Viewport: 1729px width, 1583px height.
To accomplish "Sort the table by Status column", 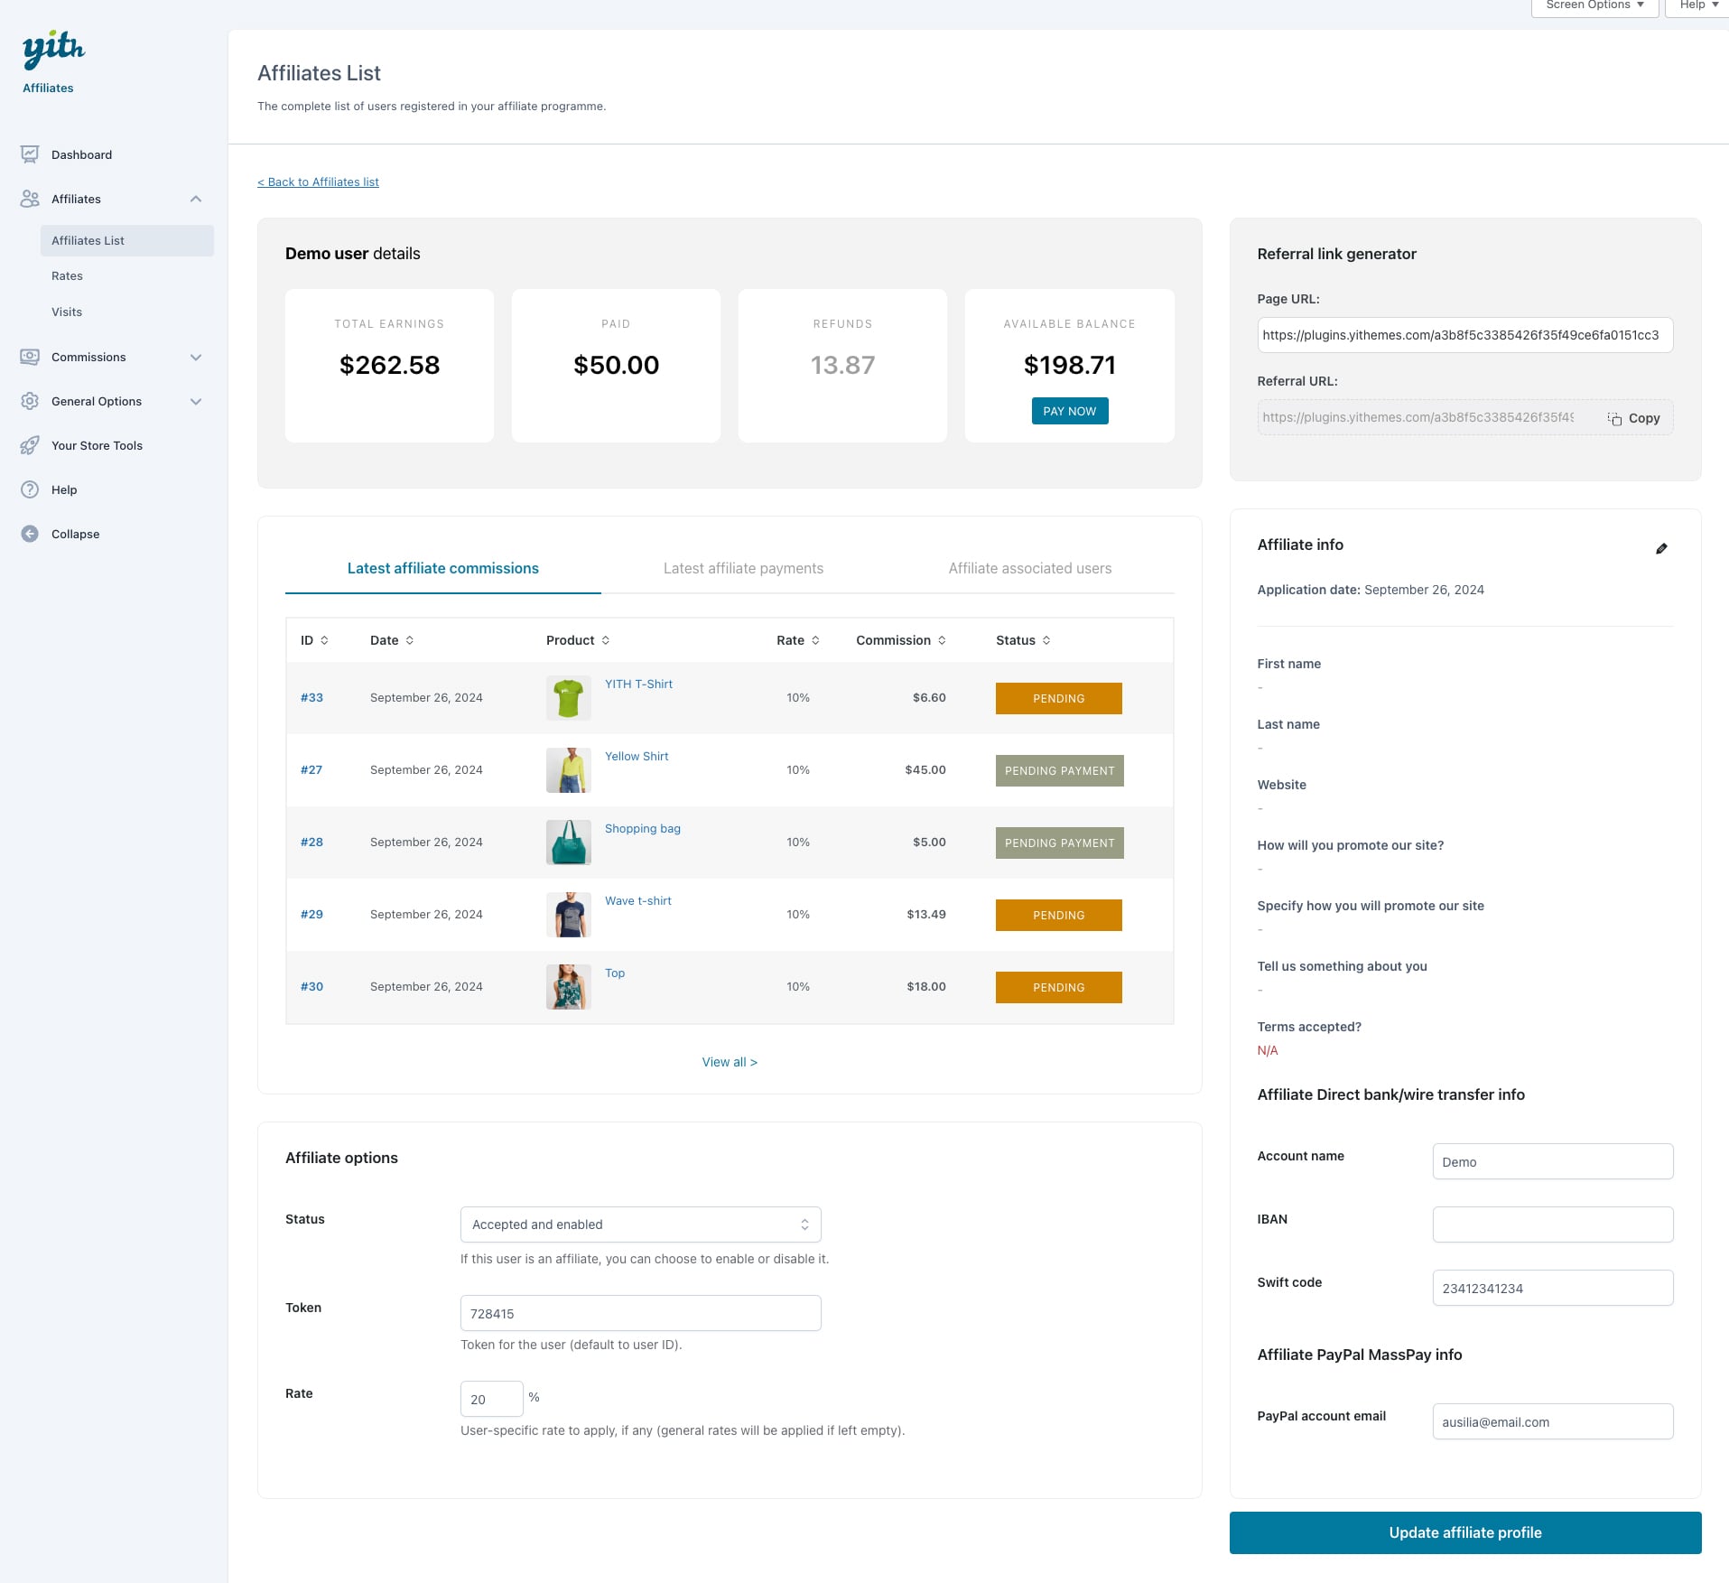I will point(1022,640).
